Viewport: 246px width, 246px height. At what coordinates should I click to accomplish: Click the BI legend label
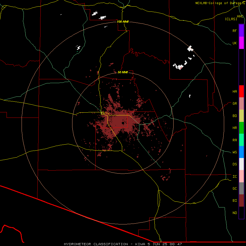click(x=235, y=201)
